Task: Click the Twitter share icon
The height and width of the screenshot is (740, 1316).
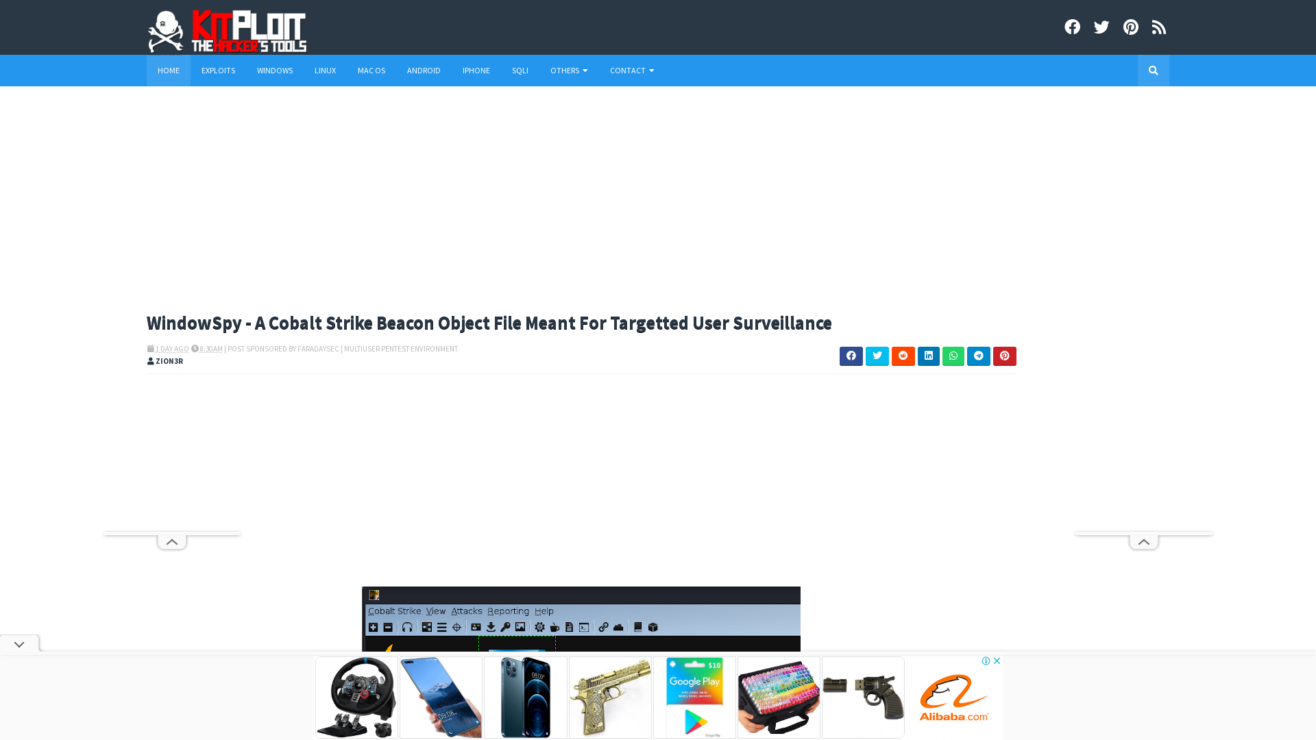Action: pos(877,355)
